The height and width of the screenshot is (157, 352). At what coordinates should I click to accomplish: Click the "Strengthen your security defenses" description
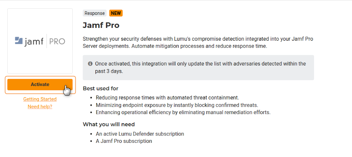coord(198,43)
